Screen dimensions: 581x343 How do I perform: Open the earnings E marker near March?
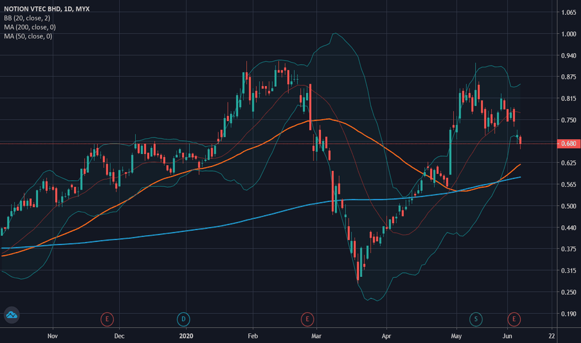coord(307,319)
